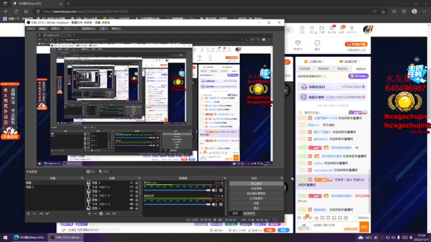Image resolution: width=431 pixels, height=242 pixels.
Task: Open the 工具(T) menu in OBS
Action: [x=103, y=29]
